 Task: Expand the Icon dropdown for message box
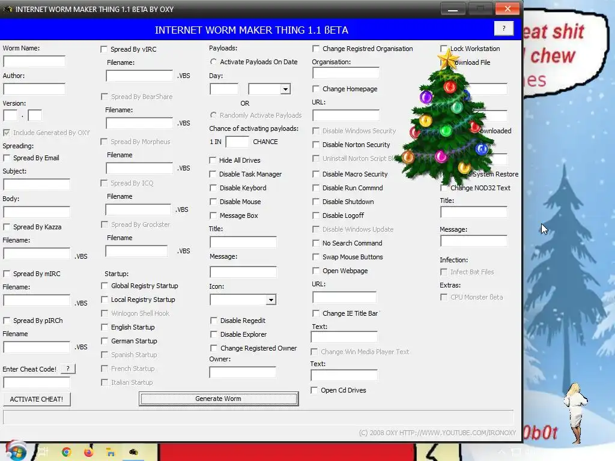271,300
